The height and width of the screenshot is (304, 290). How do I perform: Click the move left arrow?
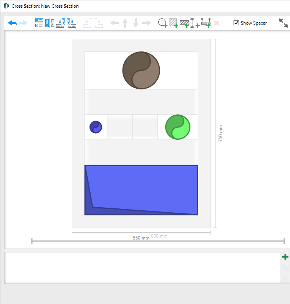(x=114, y=23)
